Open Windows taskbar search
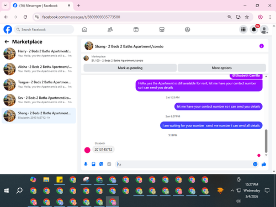Image resolution: width=276 pixels, height=207 pixels. coord(19,190)
